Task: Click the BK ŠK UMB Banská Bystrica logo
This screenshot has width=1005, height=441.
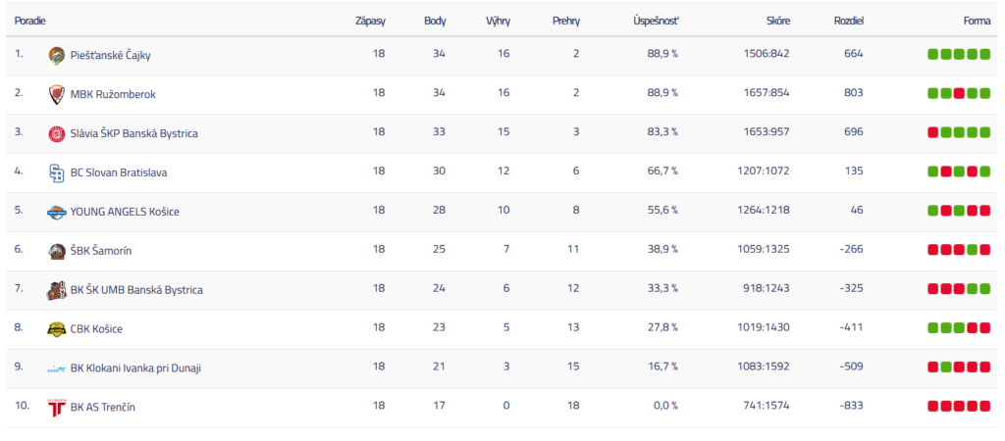Action: tap(57, 290)
